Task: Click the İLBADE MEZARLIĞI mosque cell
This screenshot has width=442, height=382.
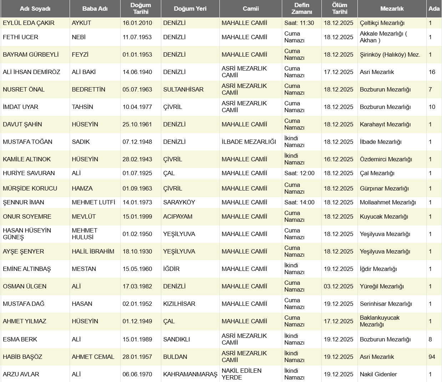Action: pos(249,142)
